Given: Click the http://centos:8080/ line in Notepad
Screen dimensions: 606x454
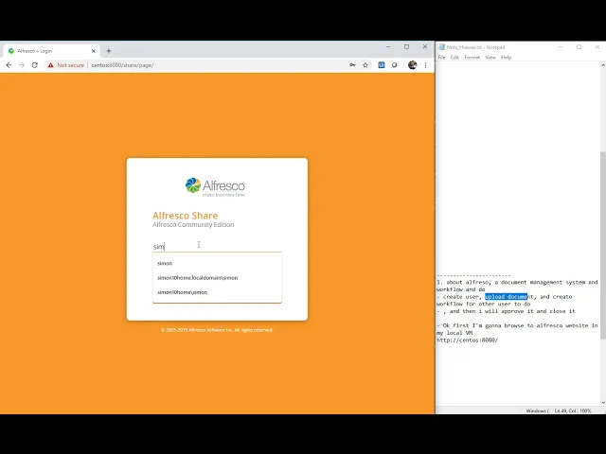Looking at the screenshot, I should 467,340.
